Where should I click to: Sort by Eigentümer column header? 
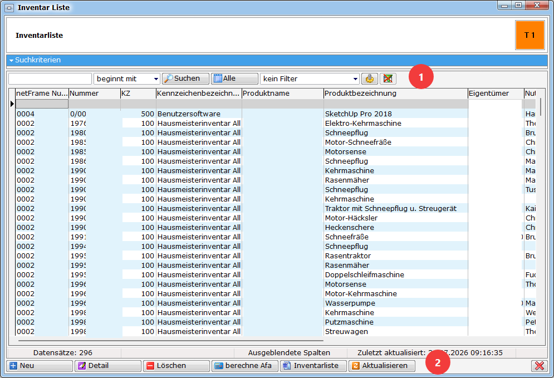tap(496, 94)
